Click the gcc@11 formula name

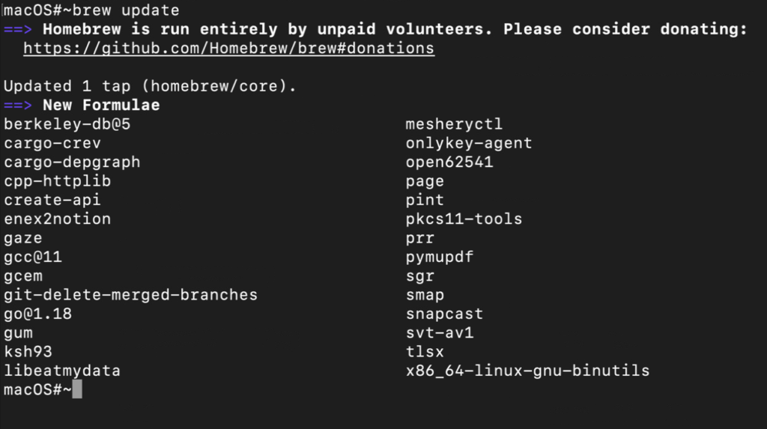coord(33,258)
